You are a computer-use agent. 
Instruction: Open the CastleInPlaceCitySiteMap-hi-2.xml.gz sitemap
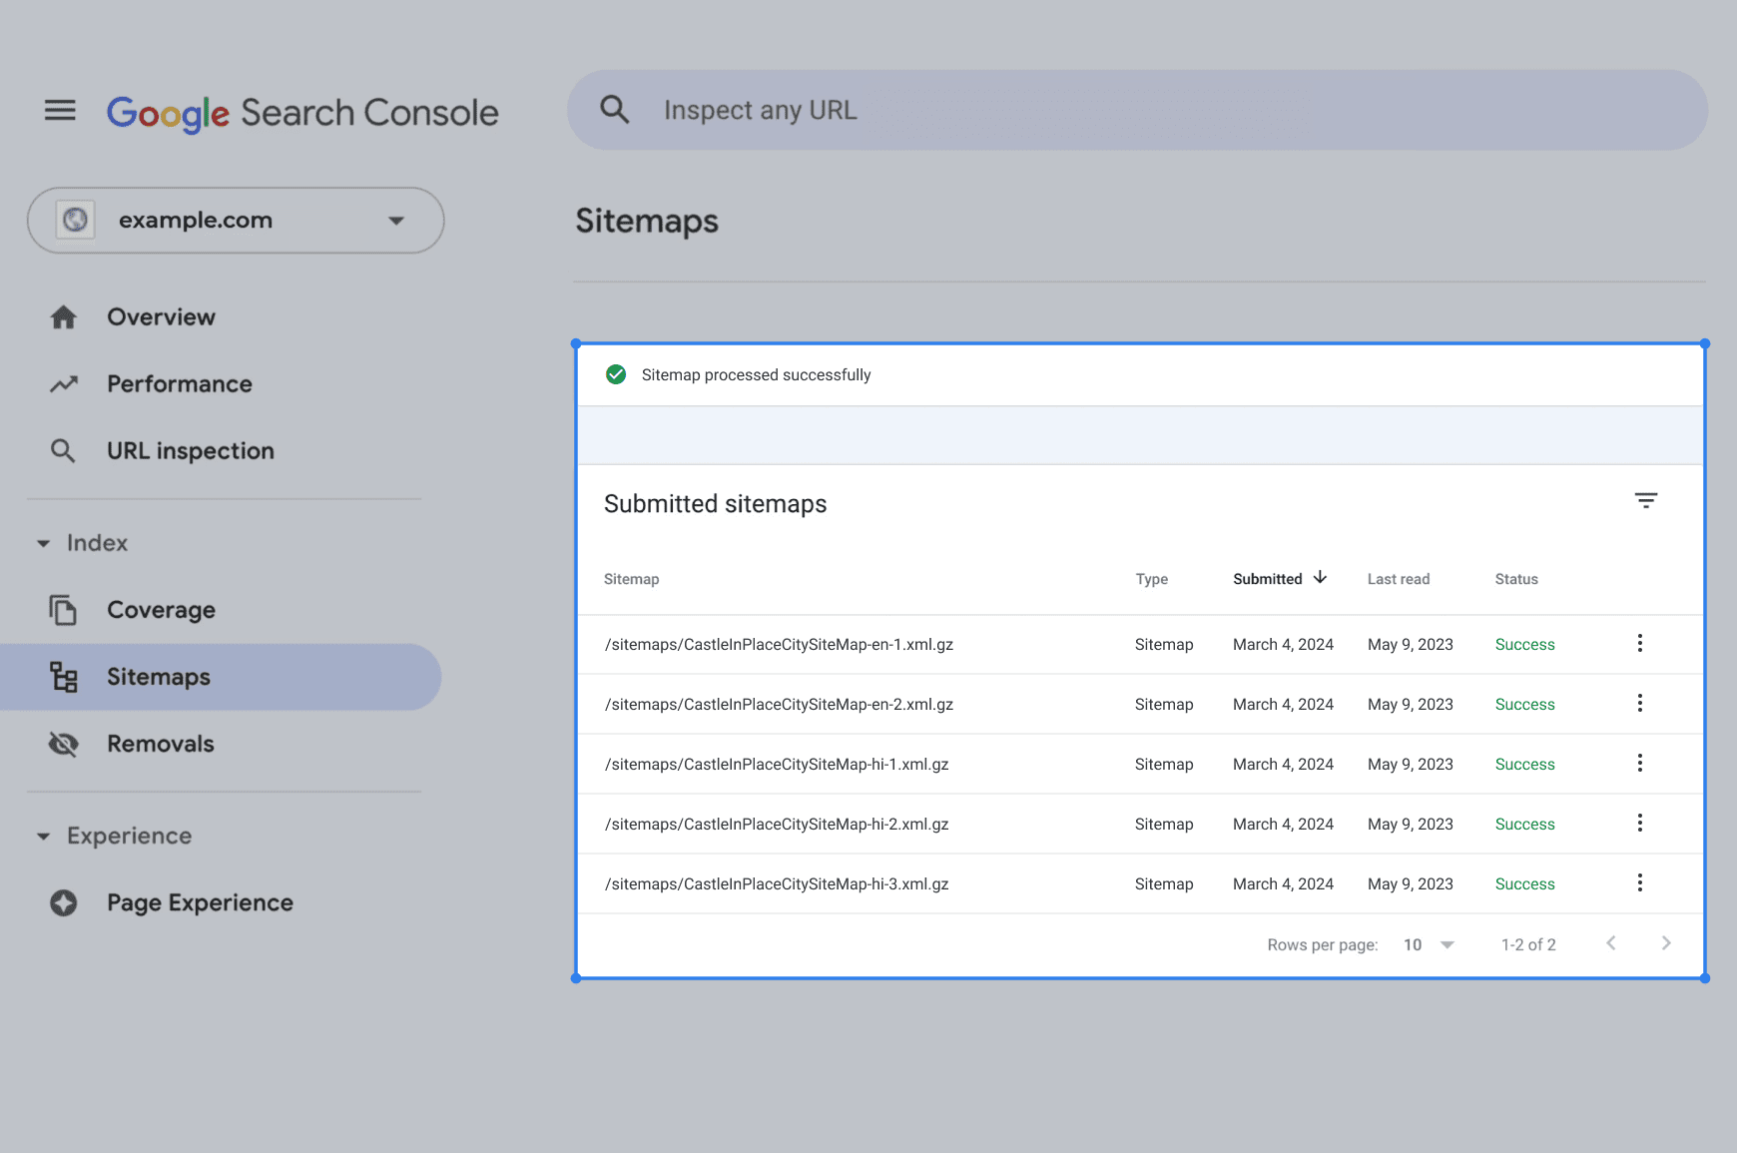pos(777,825)
